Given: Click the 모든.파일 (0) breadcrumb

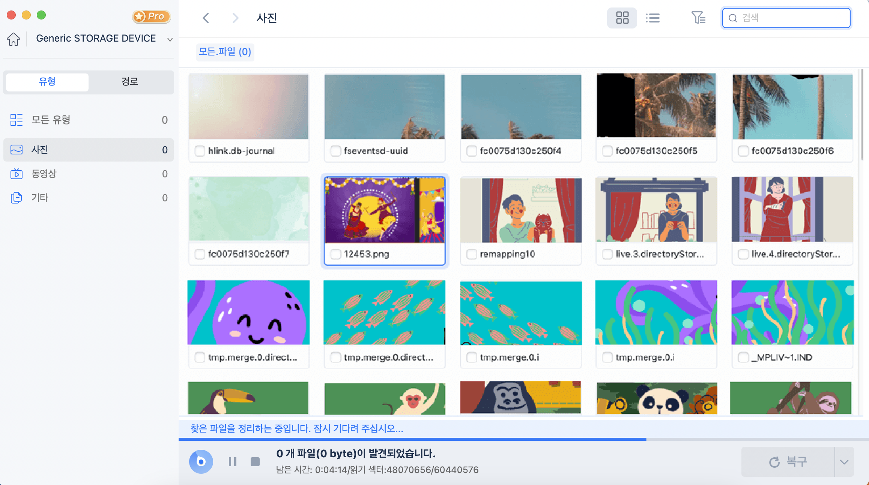Looking at the screenshot, I should coord(225,52).
